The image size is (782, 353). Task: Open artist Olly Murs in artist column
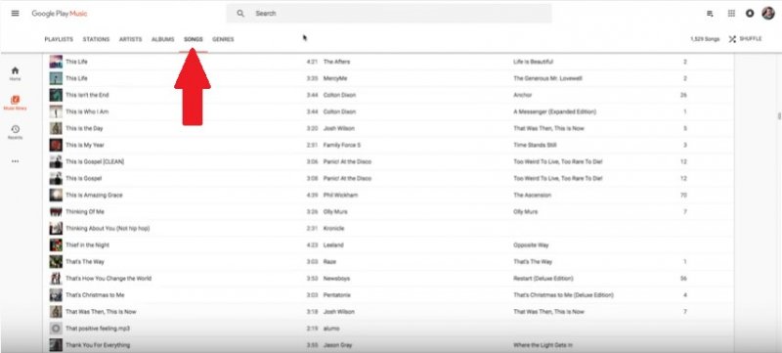point(335,211)
